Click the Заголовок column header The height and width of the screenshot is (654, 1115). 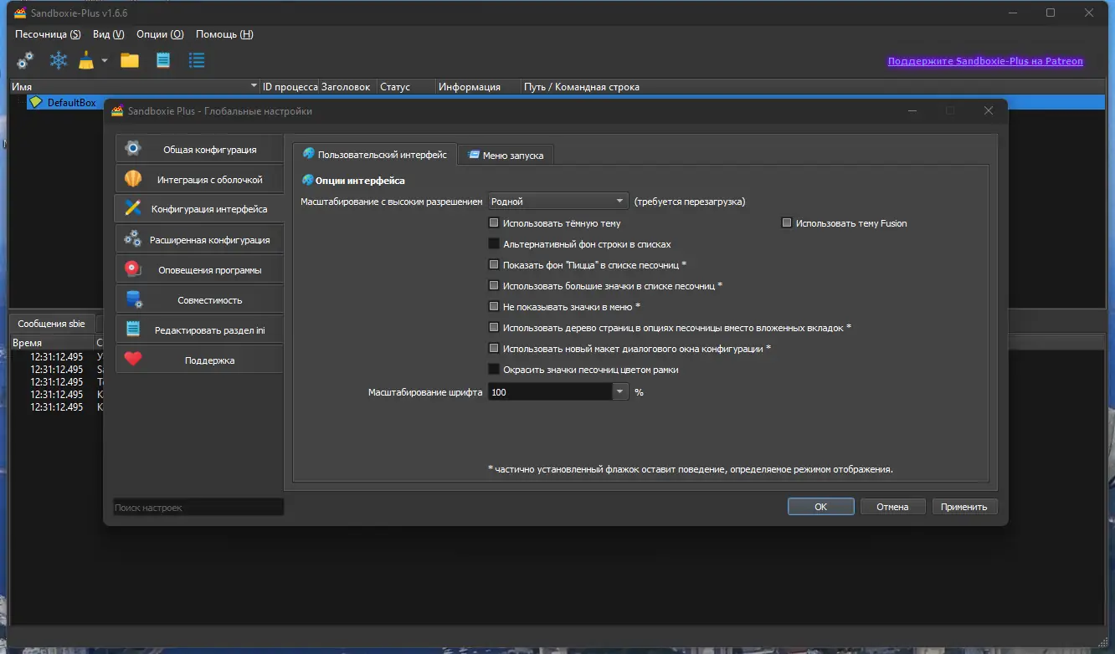[x=346, y=87]
